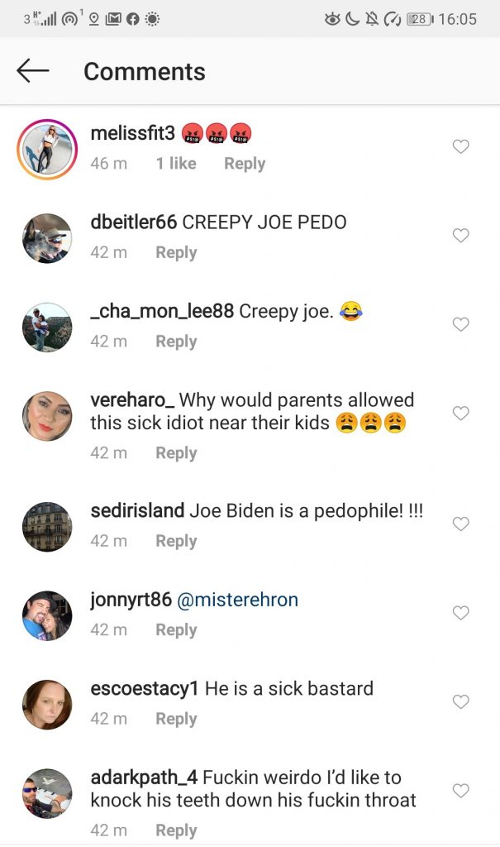Tap the heart beside vereharo_'s comment
Viewport: 500px width, 847px height.
pyautogui.click(x=461, y=413)
